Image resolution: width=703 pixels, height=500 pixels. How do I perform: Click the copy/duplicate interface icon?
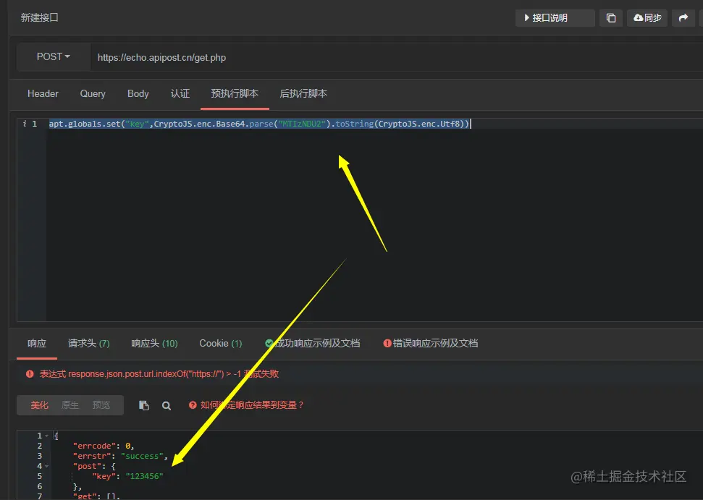tap(610, 18)
